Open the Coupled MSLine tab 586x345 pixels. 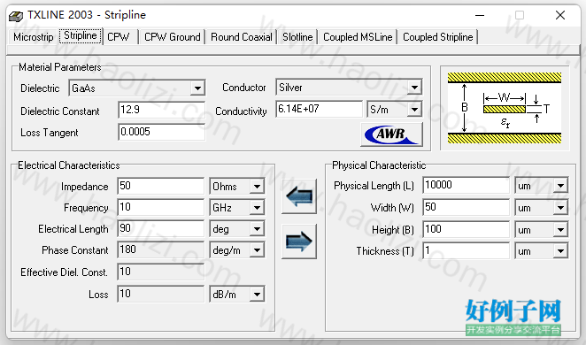coord(358,37)
